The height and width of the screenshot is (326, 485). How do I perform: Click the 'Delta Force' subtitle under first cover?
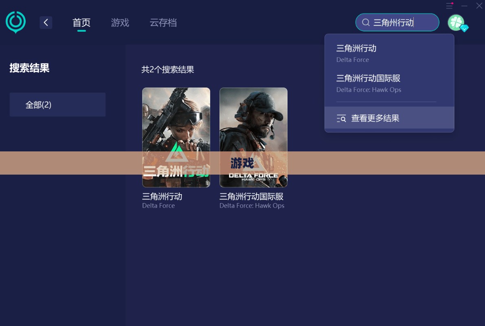coord(158,206)
